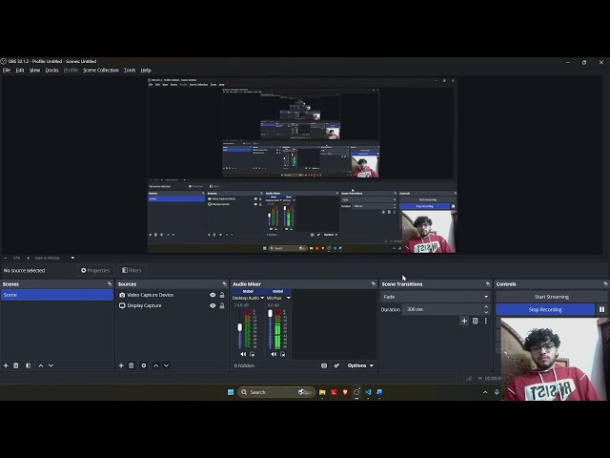
Task: Show hidden taskbar tray icons chevron
Action: pos(485,392)
